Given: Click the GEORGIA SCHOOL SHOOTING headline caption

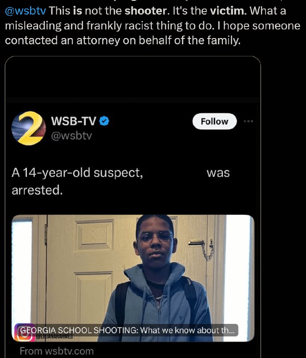Looking at the screenshot, I should [127, 330].
